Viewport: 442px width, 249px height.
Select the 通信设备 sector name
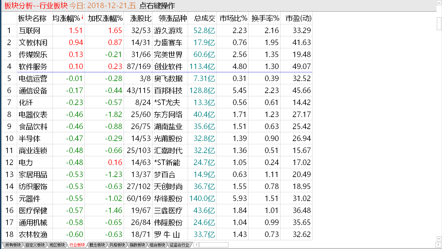33,90
